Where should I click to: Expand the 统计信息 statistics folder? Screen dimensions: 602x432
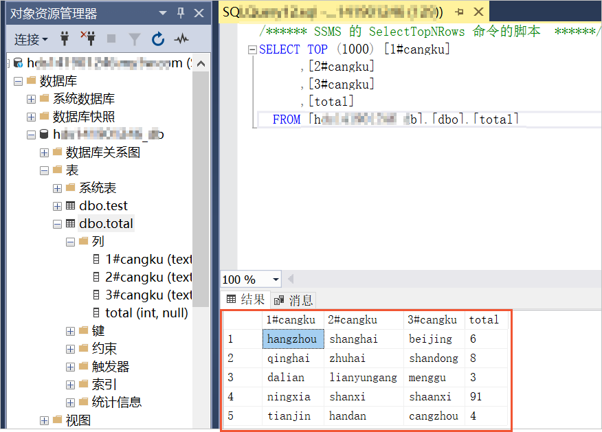(x=70, y=402)
